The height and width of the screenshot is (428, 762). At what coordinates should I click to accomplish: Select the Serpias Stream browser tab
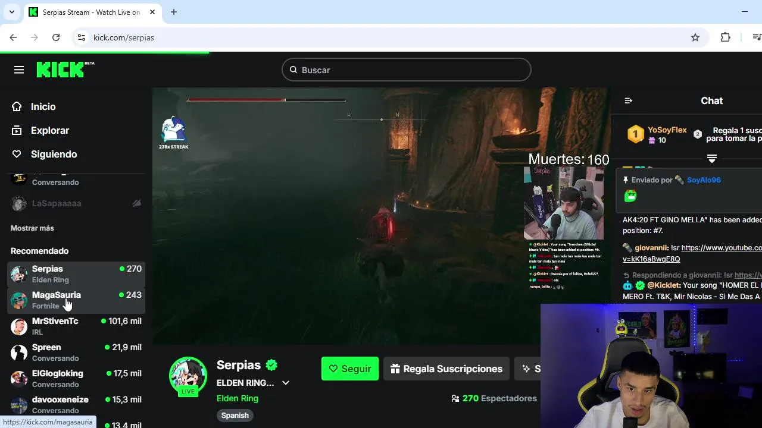[92, 12]
